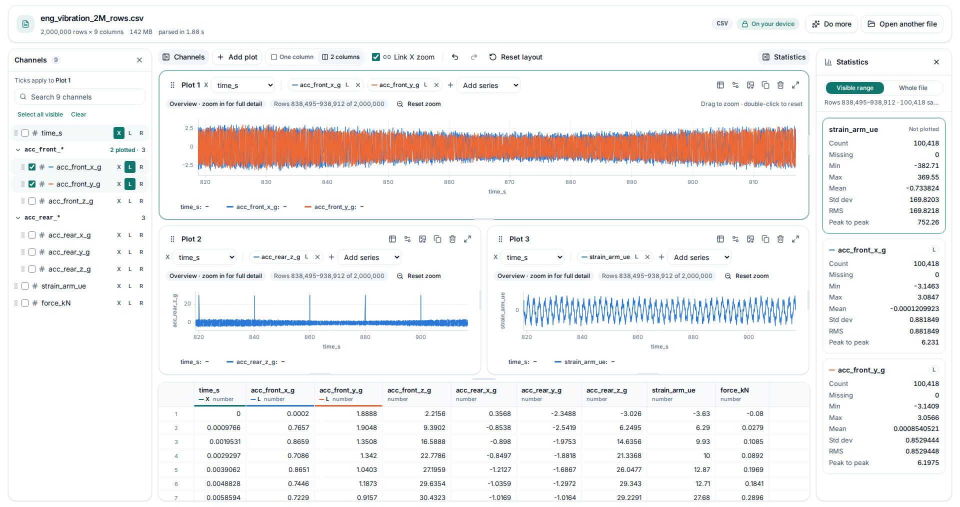Expand Plot 1 to fullscreen

click(x=795, y=85)
